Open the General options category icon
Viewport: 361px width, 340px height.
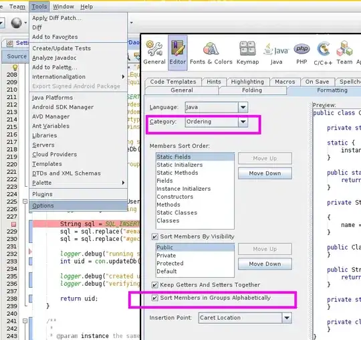point(154,53)
